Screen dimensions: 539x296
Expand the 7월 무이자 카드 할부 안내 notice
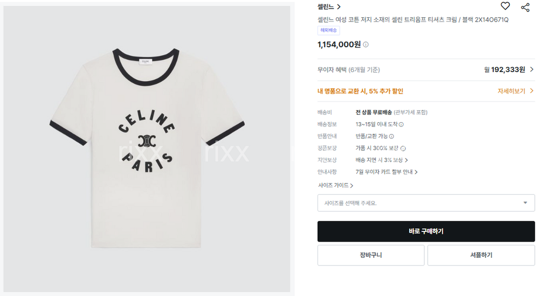[386, 172]
